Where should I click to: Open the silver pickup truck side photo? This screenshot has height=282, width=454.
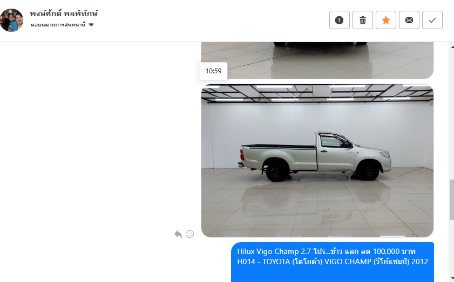click(x=317, y=161)
